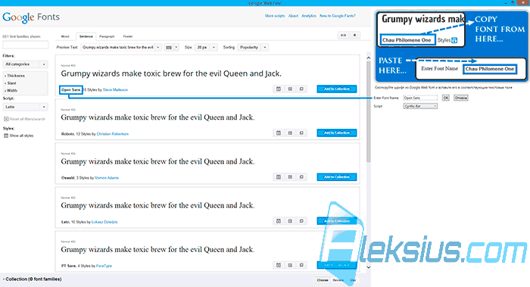The width and height of the screenshot is (530, 287).
Task: Switch to the Poster tab
Action: click(128, 36)
